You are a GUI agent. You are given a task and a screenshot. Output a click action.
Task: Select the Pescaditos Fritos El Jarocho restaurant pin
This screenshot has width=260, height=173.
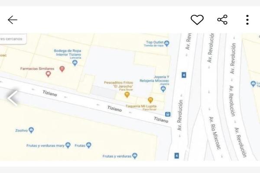pyautogui.click(x=127, y=95)
